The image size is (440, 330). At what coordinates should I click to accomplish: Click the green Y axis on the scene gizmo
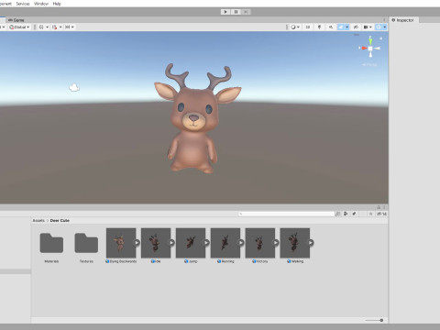coord(370,40)
